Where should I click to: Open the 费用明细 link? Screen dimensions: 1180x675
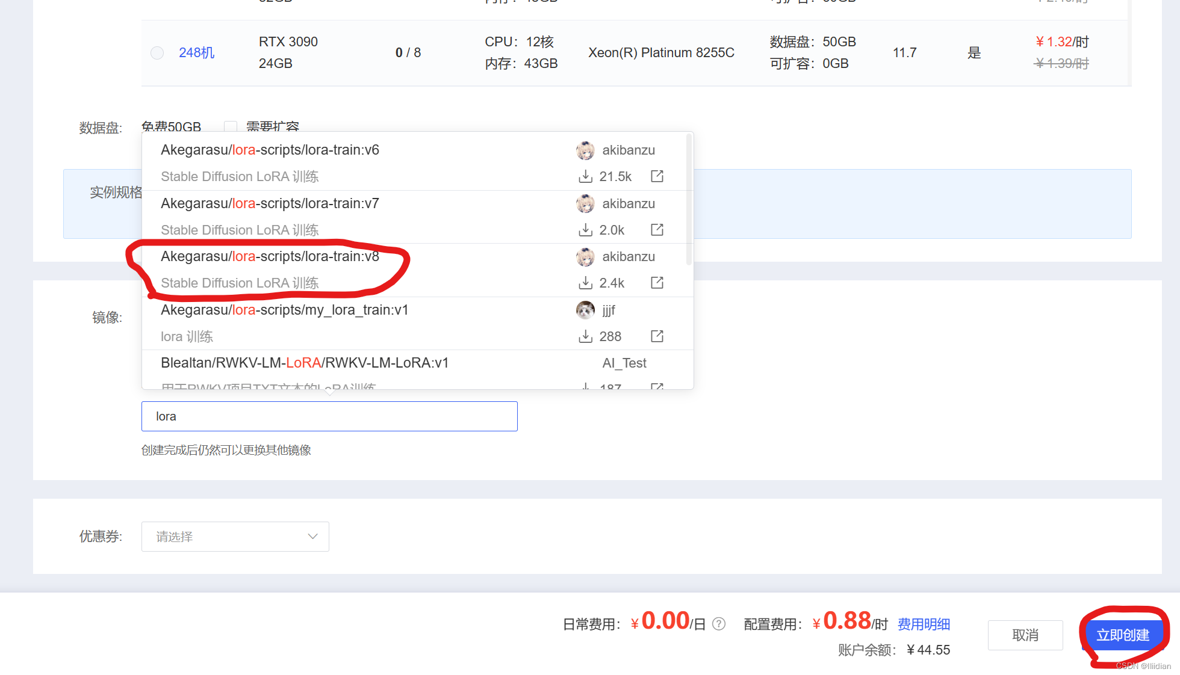pyautogui.click(x=924, y=624)
